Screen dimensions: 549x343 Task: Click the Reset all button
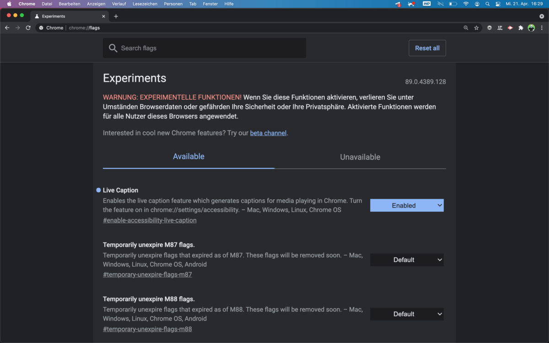click(427, 48)
